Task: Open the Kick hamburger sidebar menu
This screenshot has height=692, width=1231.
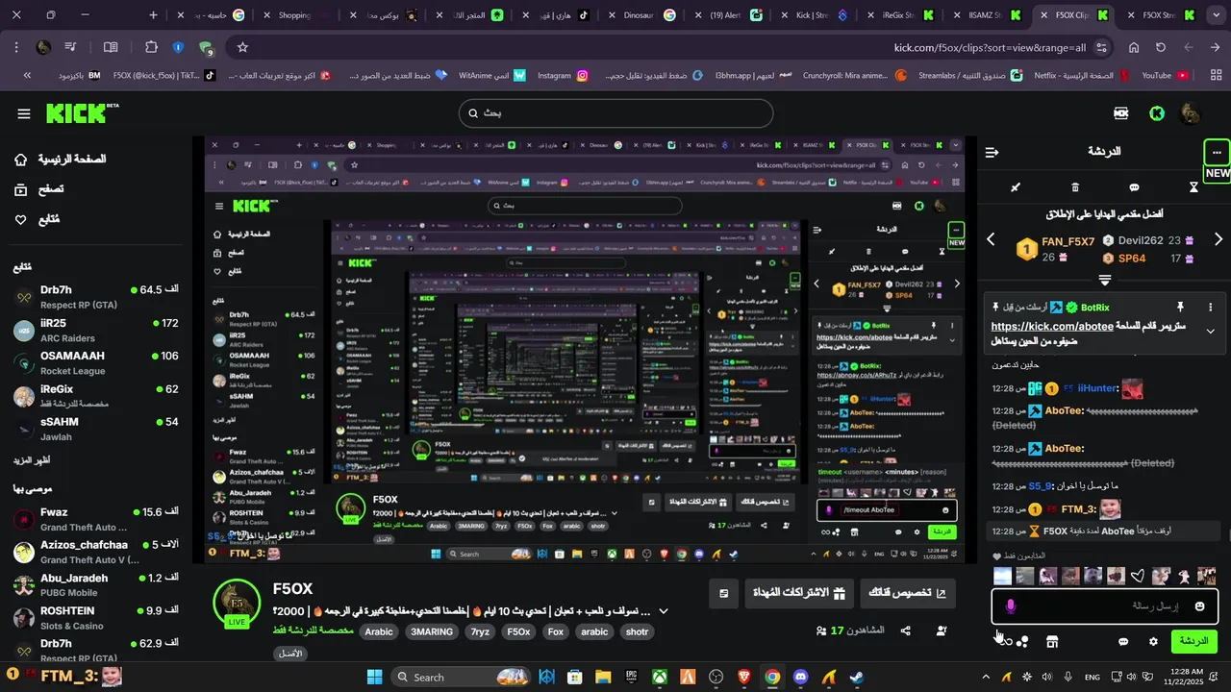Action: (24, 113)
